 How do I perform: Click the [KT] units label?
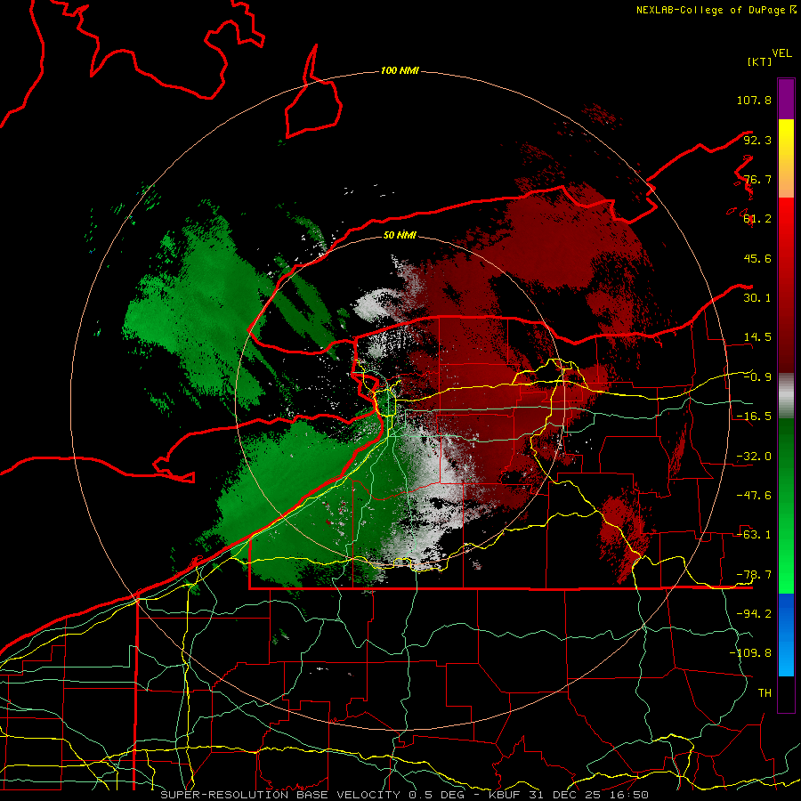pos(759,61)
